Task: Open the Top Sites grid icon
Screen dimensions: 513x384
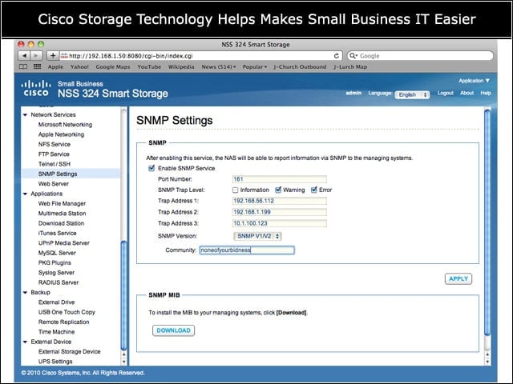Action: tap(38, 66)
